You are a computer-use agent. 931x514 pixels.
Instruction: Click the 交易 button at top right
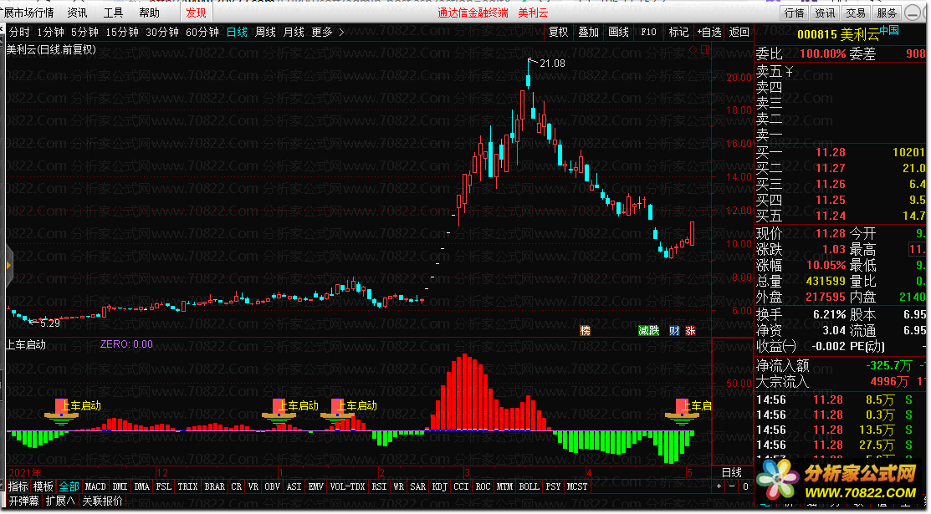(856, 13)
